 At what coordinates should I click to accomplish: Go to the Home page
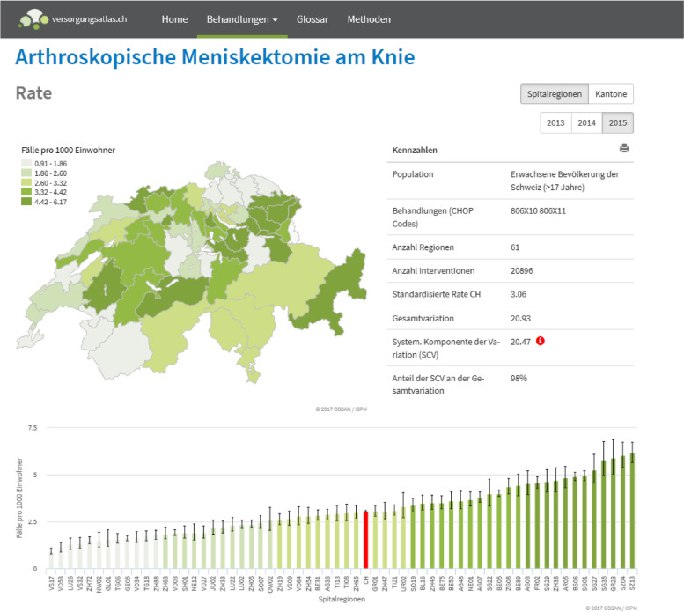click(x=174, y=19)
